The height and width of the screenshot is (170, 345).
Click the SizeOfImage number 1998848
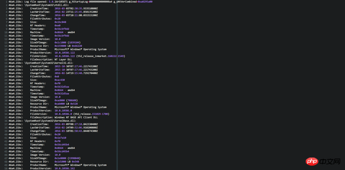coord(74,158)
